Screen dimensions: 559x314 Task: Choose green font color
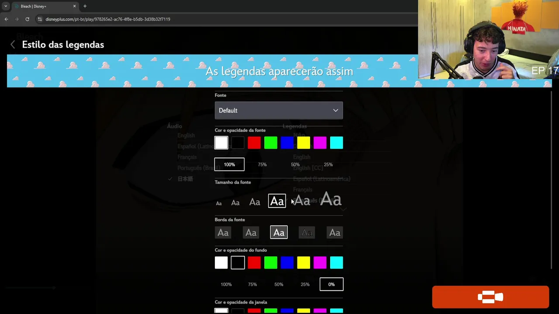tap(271, 143)
